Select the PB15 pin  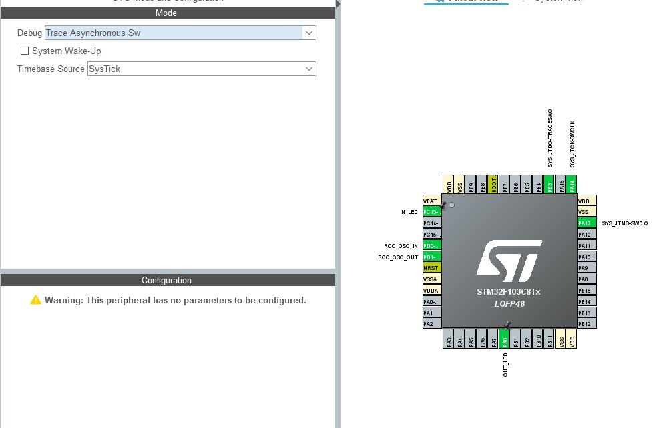tap(587, 291)
